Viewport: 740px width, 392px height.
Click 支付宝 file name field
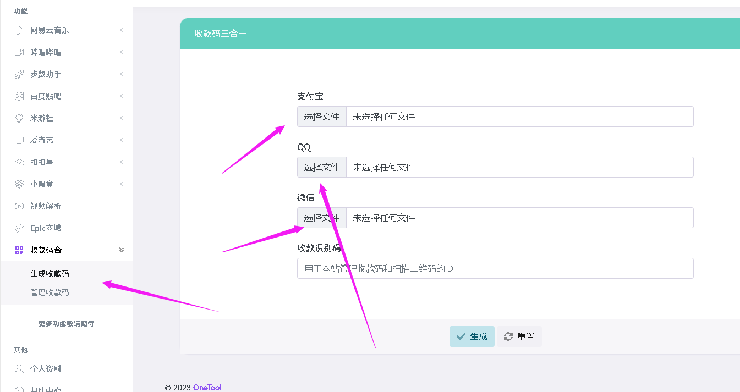point(520,117)
